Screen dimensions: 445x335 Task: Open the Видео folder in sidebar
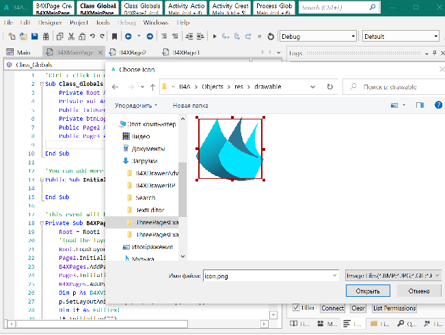point(140,136)
